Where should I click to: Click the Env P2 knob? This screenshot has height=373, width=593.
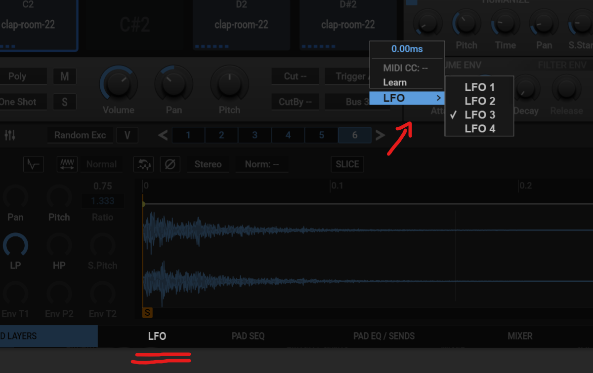coord(59,294)
